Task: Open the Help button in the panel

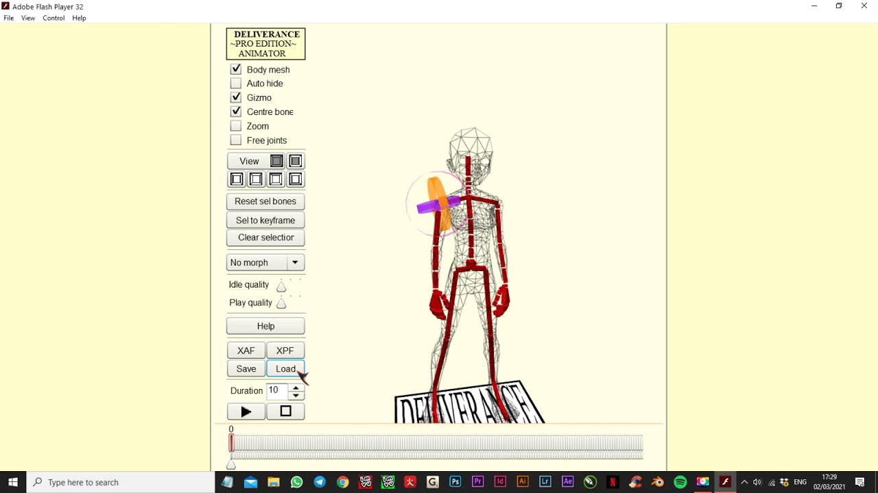Action: point(265,326)
